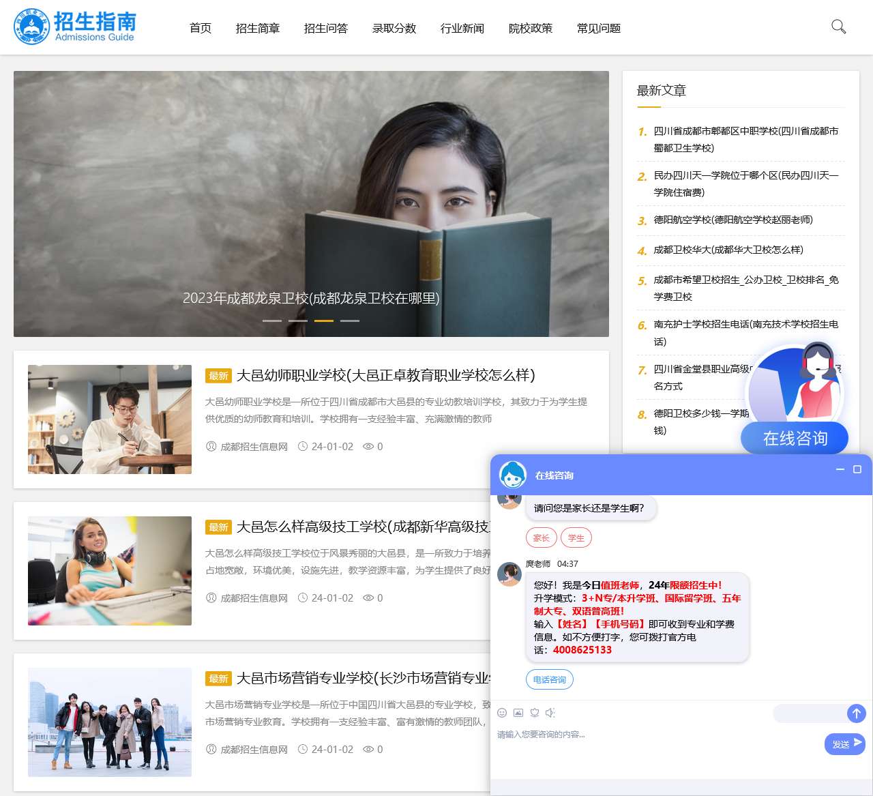Open the site search magnifier
Screen dimensions: 873x796
click(x=838, y=27)
